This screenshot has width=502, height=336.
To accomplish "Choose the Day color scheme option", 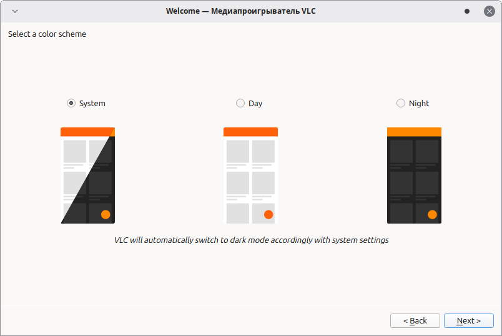I will (x=240, y=103).
